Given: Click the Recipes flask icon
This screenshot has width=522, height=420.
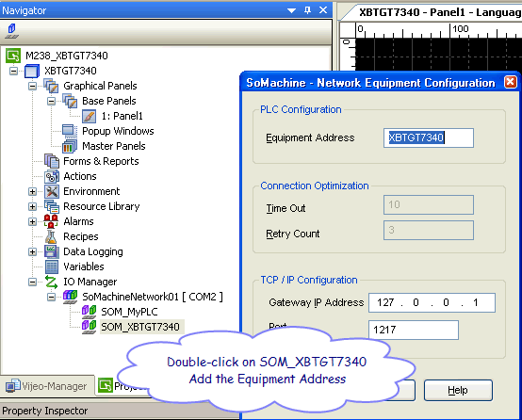Looking at the screenshot, I should click(51, 236).
